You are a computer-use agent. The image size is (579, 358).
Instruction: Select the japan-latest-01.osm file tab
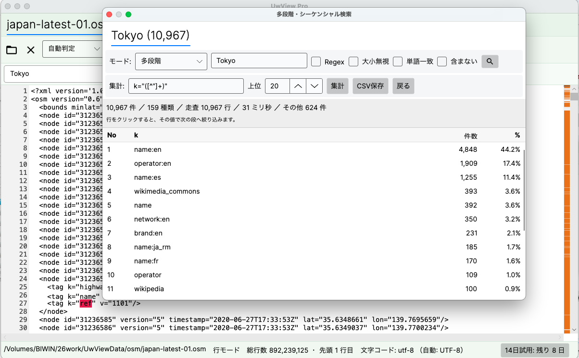coord(54,25)
